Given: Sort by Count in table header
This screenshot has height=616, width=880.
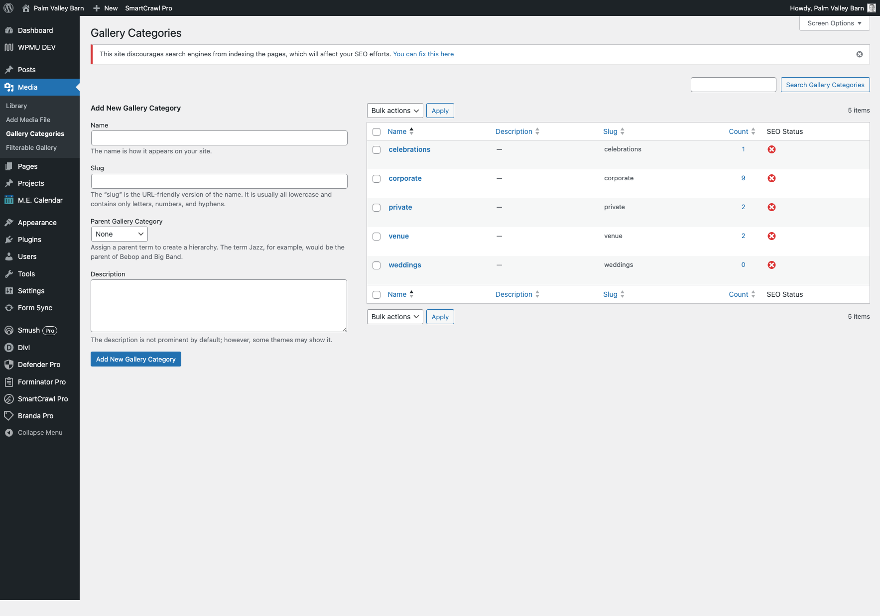Looking at the screenshot, I should pyautogui.click(x=742, y=131).
